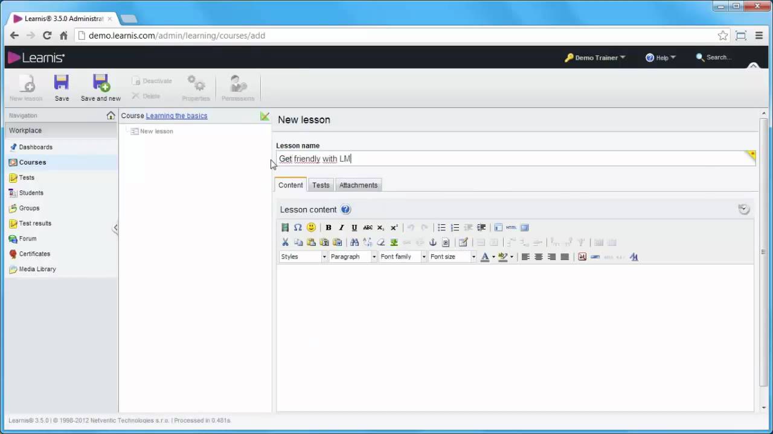The width and height of the screenshot is (773, 434).
Task: Open Students in the navigation
Action: tap(31, 193)
